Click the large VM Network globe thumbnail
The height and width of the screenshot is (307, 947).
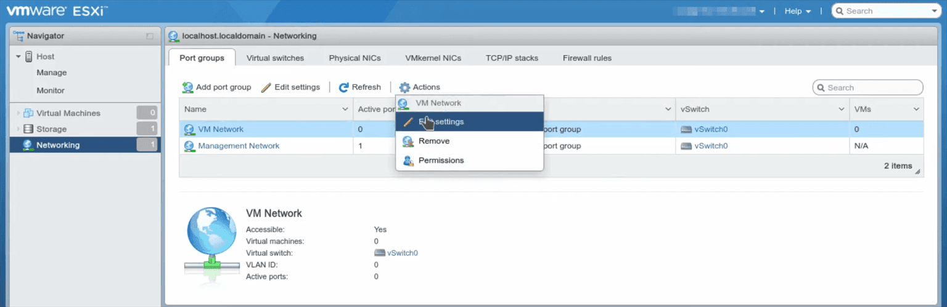click(x=211, y=240)
